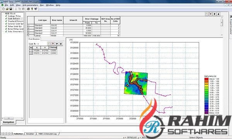Jump to first output tab with leftmost arrow
The width and height of the screenshot is (232, 139).
(x=2, y=134)
